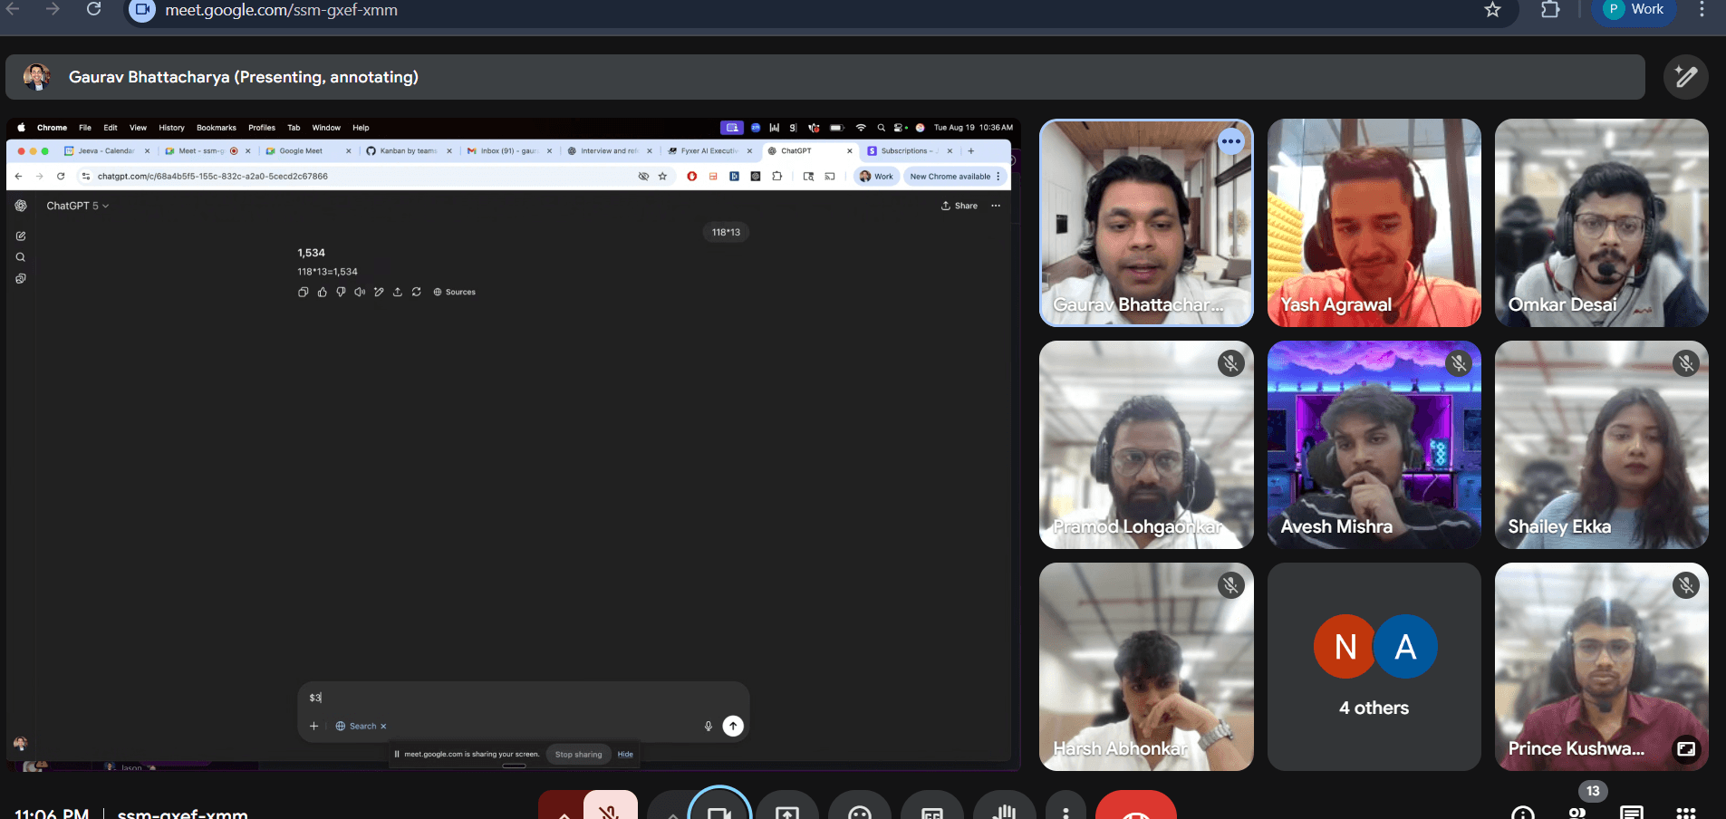Remove the Search chip in composer
The height and width of the screenshot is (819, 1726).
point(383,727)
